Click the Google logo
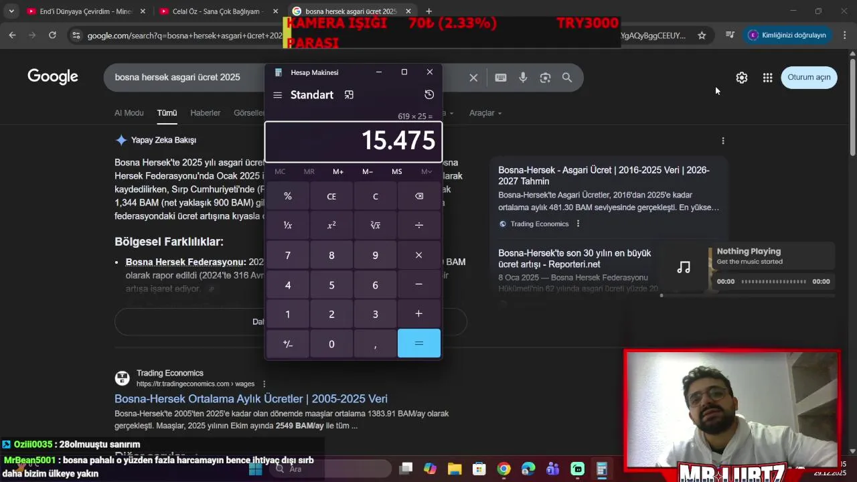 pyautogui.click(x=53, y=77)
